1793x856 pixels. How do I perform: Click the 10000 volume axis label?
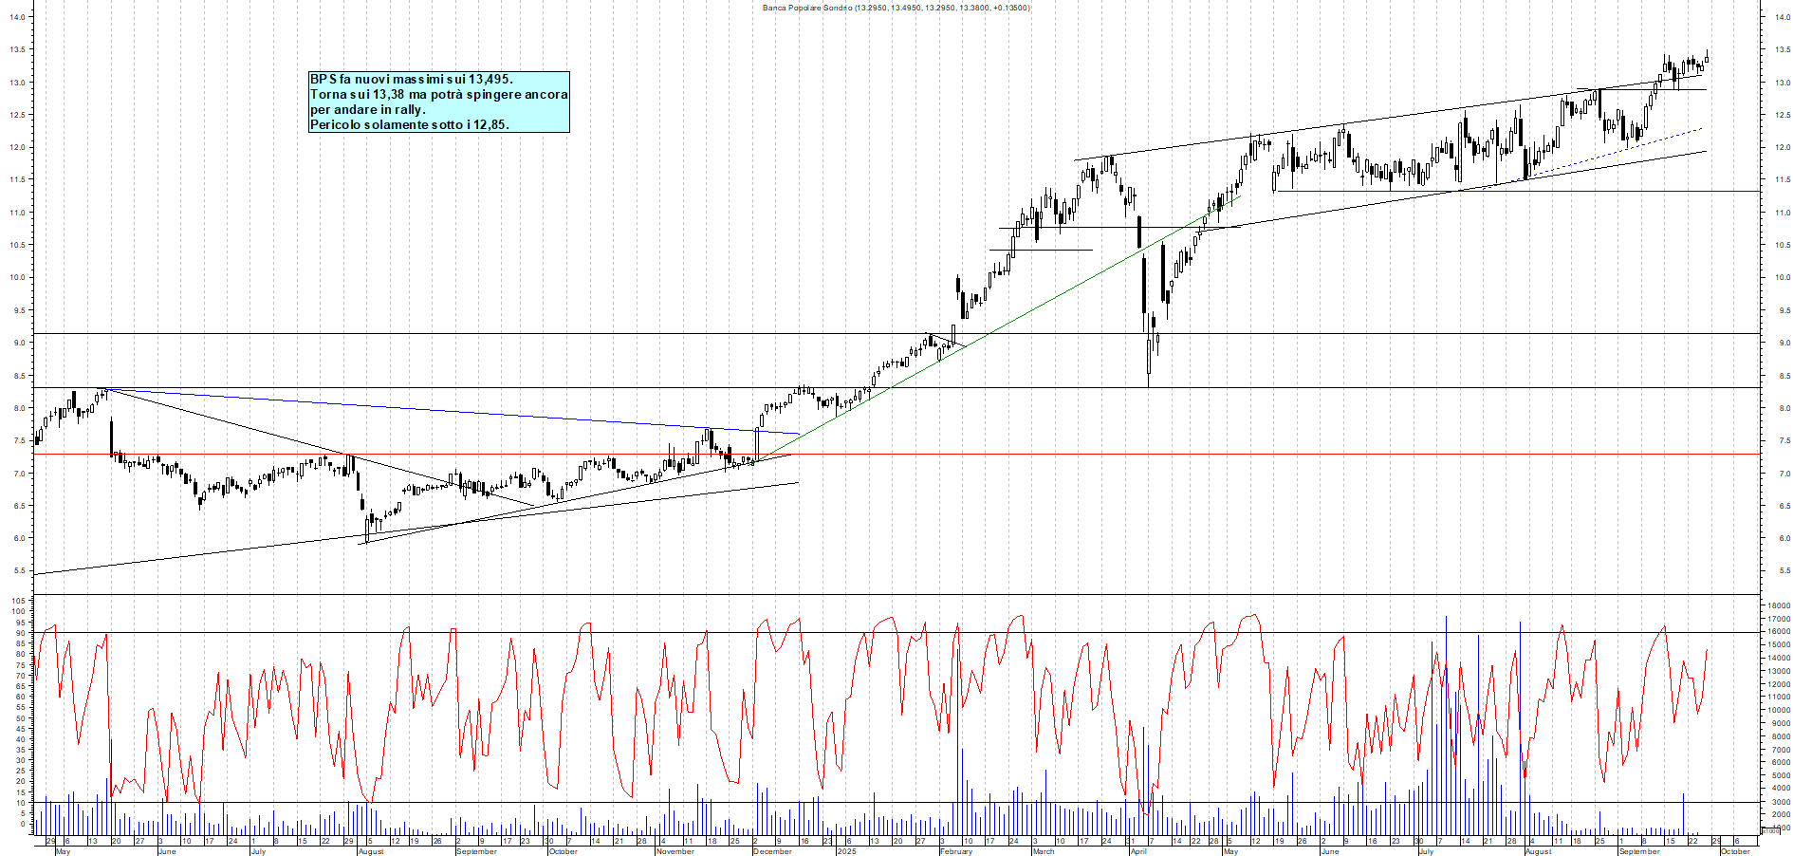coord(1779,710)
